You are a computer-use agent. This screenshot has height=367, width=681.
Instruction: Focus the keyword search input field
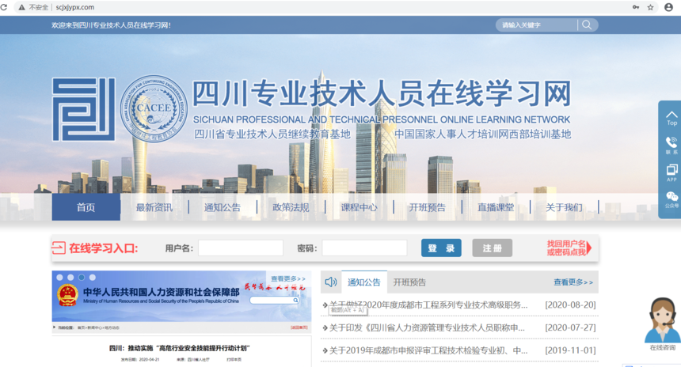coord(538,25)
